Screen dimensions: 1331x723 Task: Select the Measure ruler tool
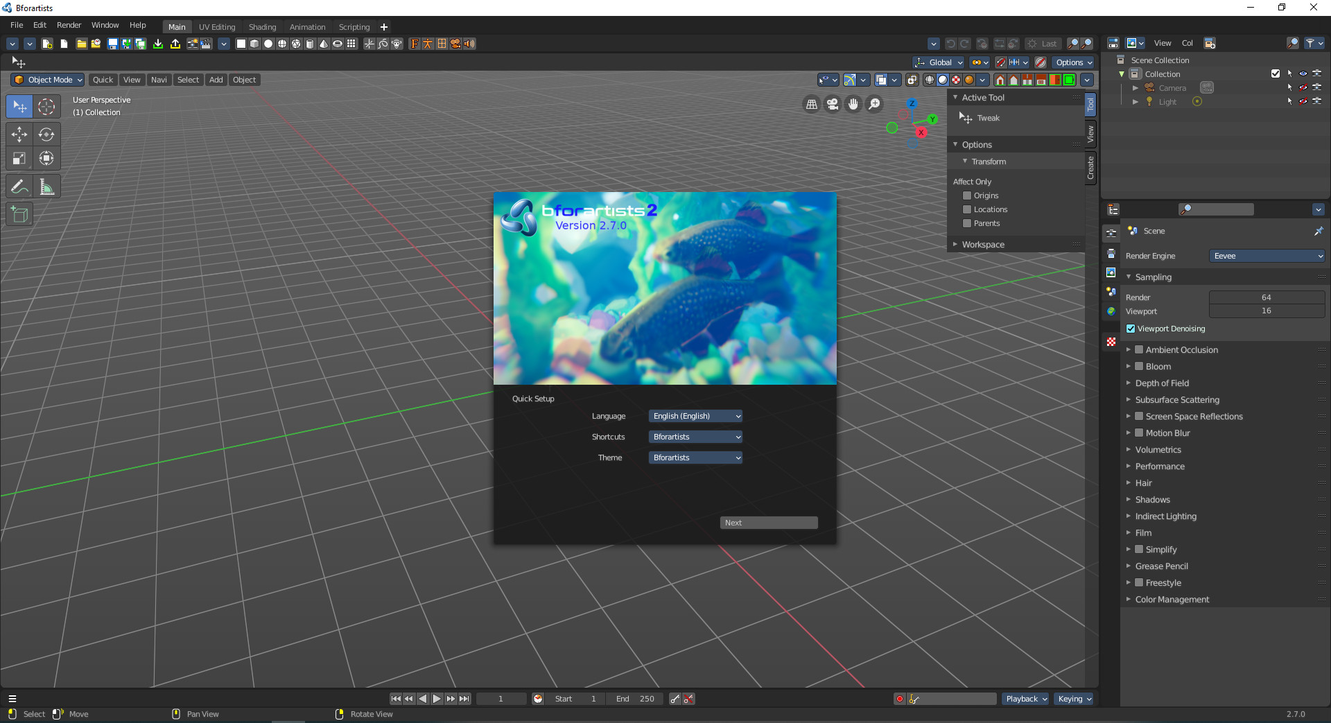click(x=46, y=187)
